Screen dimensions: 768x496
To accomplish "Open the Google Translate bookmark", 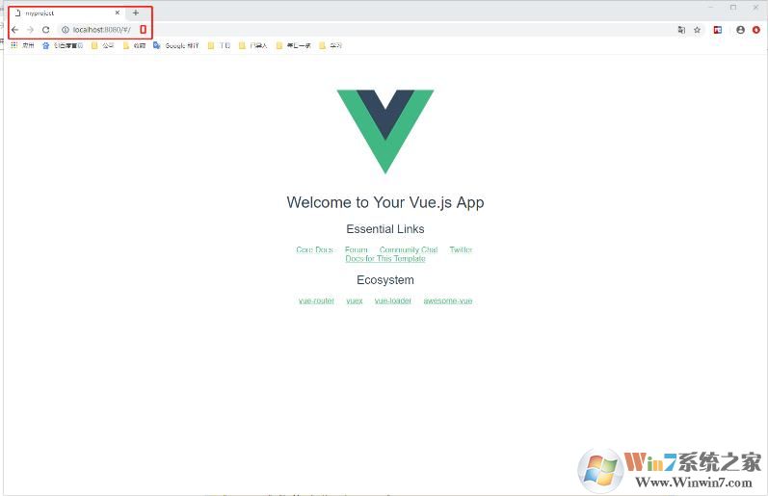I will tap(175, 45).
